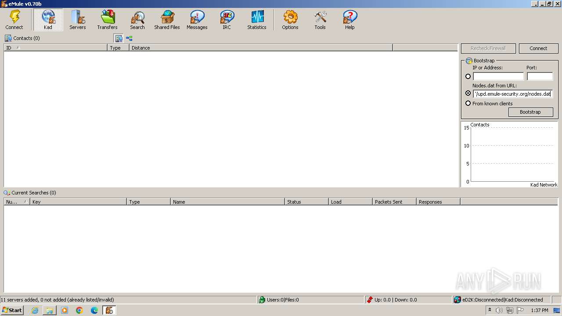Open the Statistics window
562x316 pixels.
[257, 20]
